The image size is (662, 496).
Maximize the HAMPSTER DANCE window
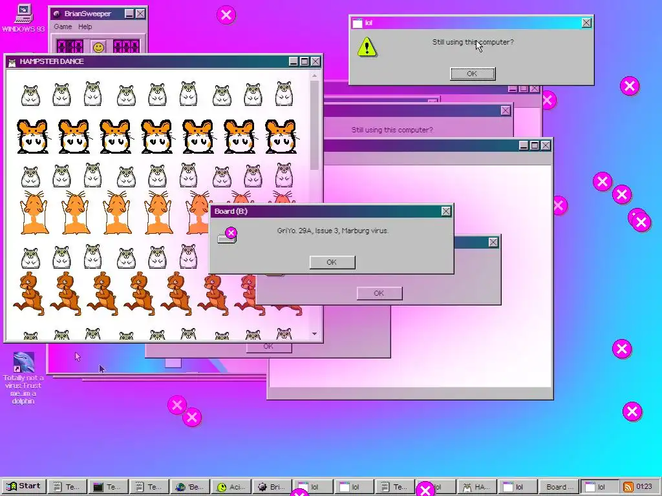(x=304, y=61)
